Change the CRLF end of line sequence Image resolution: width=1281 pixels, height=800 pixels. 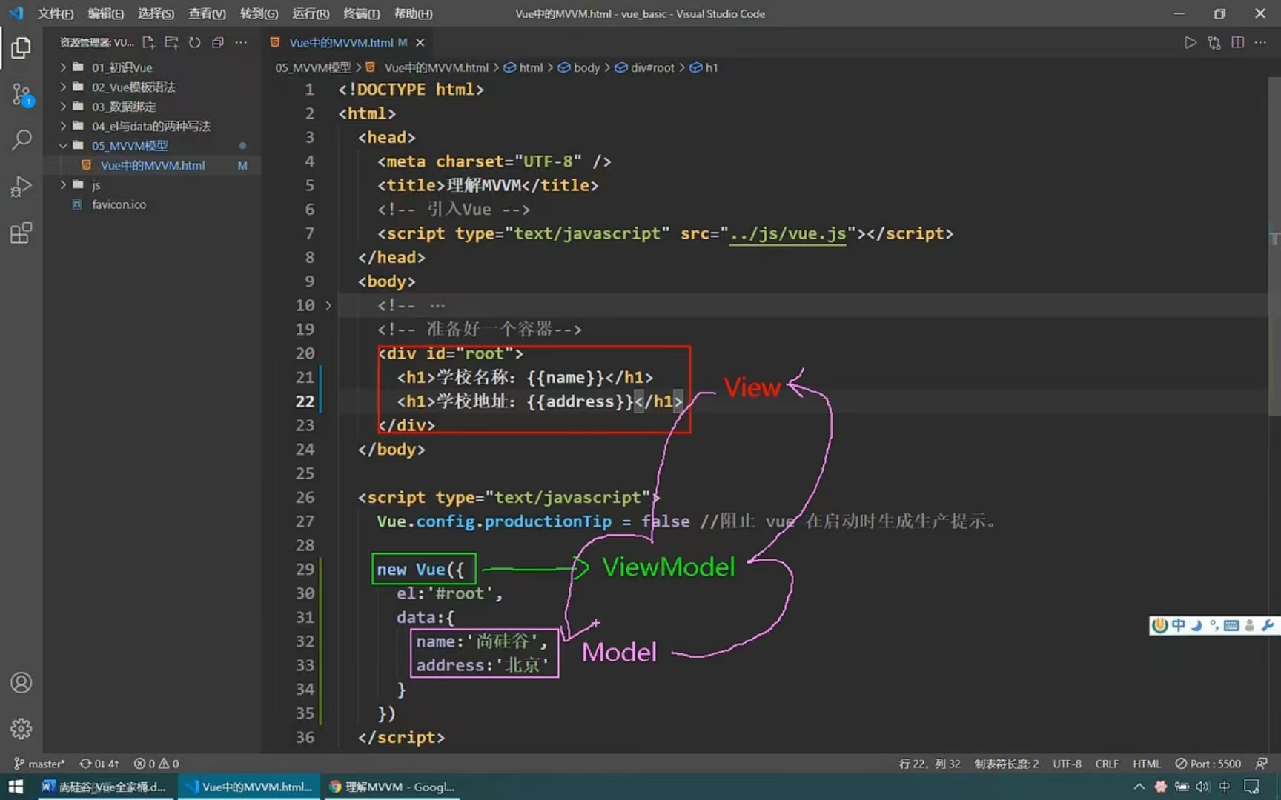point(1107,764)
